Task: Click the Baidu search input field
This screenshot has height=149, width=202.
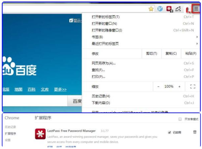Action: coord(35,101)
